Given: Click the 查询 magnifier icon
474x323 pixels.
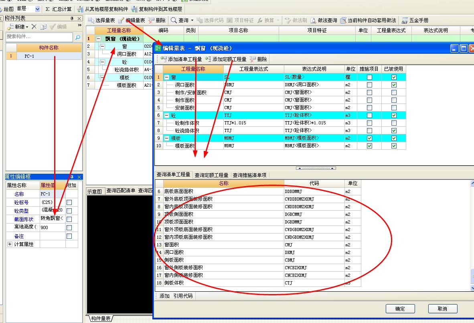Looking at the screenshot, I should pyautogui.click(x=174, y=20).
